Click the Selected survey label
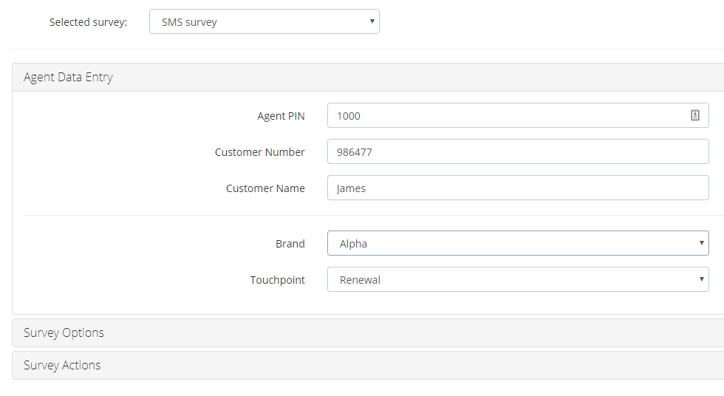The width and height of the screenshot is (724, 396). pos(88,22)
